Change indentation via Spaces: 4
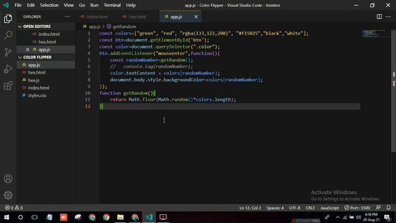Viewport: 396px width, 223px height. (275, 208)
